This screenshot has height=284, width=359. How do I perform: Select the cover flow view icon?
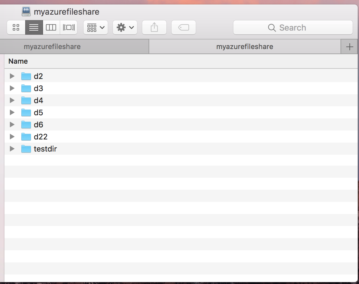pos(69,27)
